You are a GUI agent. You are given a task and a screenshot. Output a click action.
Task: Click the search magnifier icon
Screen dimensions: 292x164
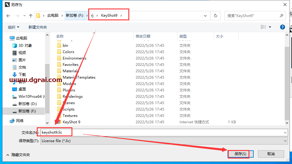pos(282,16)
